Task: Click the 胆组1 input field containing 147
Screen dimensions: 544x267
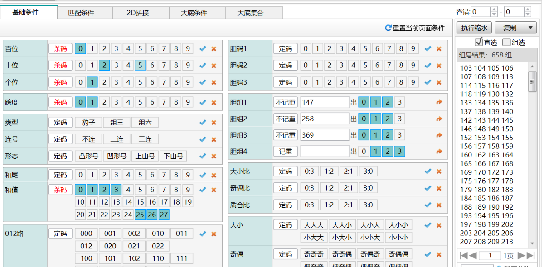Action: tap(324, 102)
